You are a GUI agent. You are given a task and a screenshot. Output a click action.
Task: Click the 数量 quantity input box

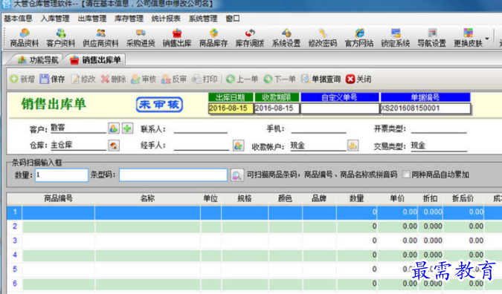[62, 174]
